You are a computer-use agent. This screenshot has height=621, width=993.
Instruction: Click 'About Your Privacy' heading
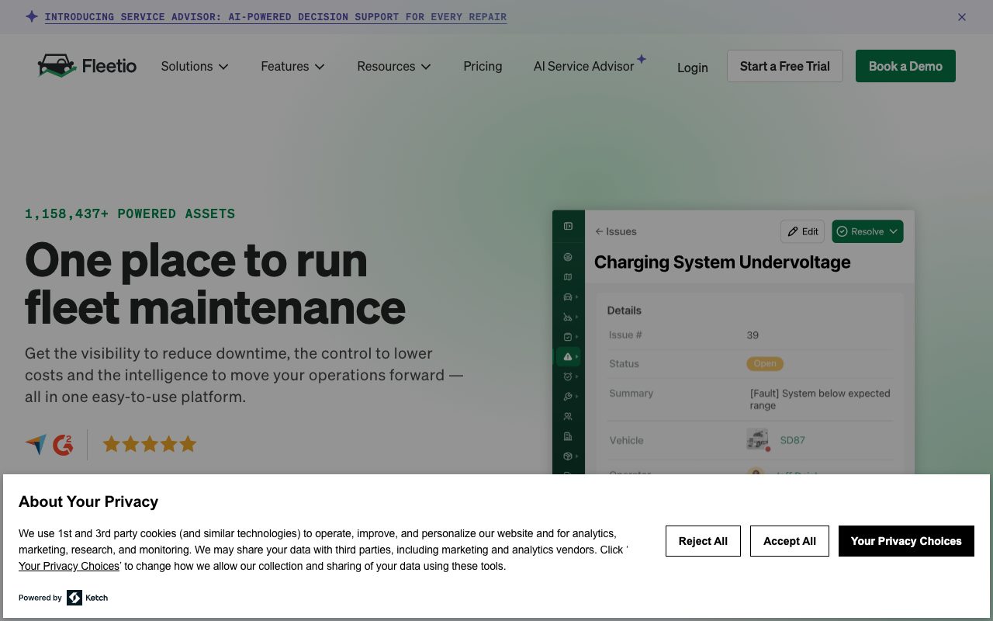tap(88, 501)
